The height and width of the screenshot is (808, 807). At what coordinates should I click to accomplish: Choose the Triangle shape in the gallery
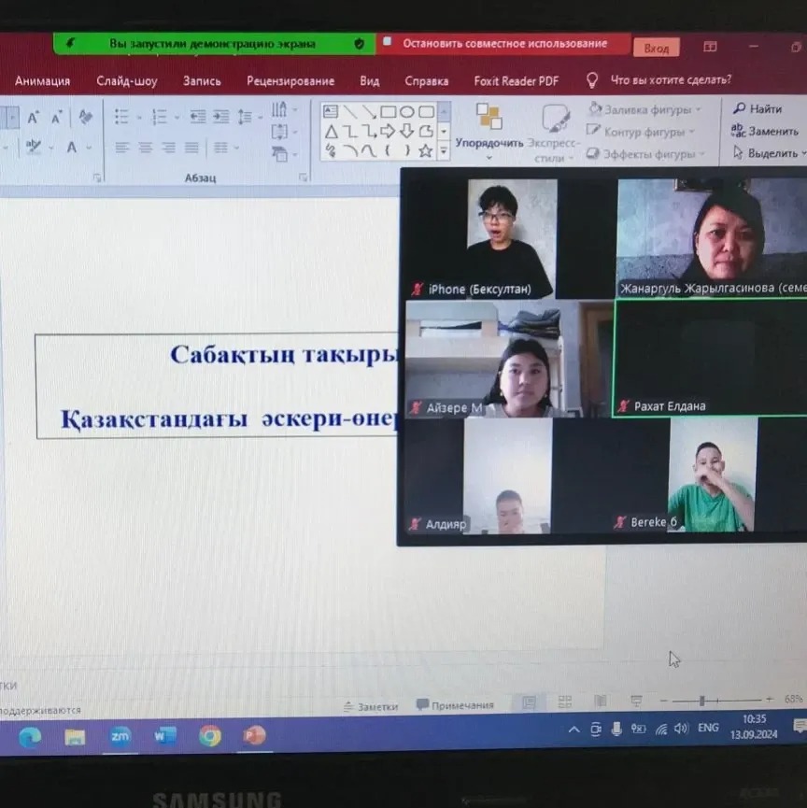[x=331, y=132]
